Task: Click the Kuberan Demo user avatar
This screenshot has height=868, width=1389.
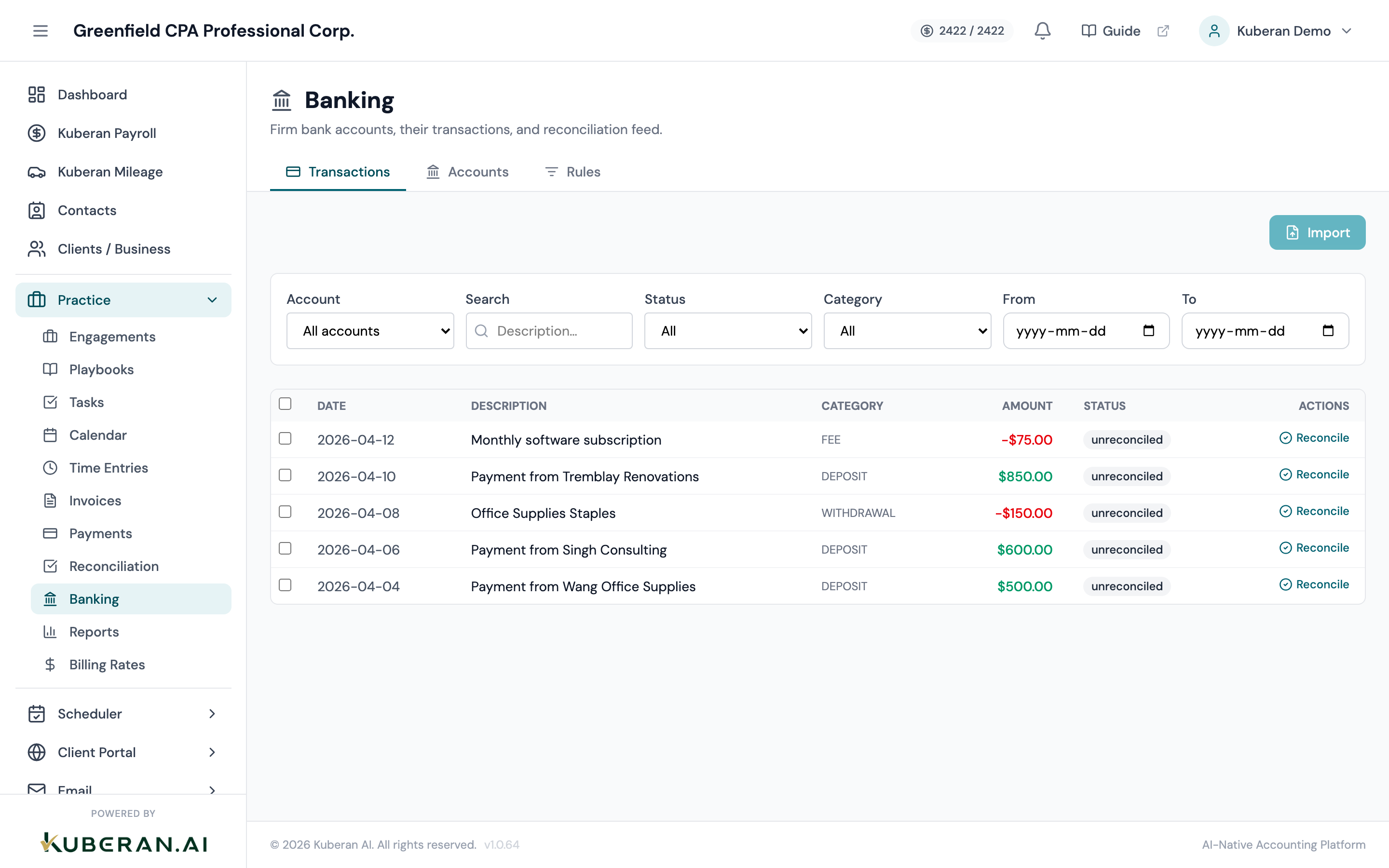Action: coord(1214,31)
